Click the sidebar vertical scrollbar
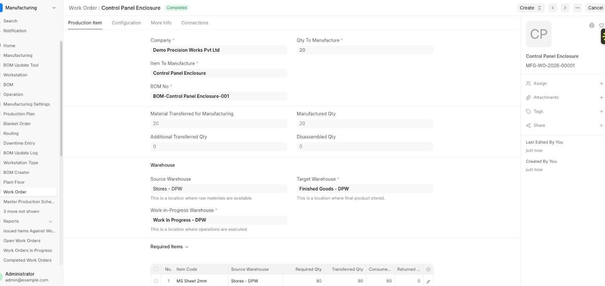The width and height of the screenshot is (605, 286). tap(61, 99)
